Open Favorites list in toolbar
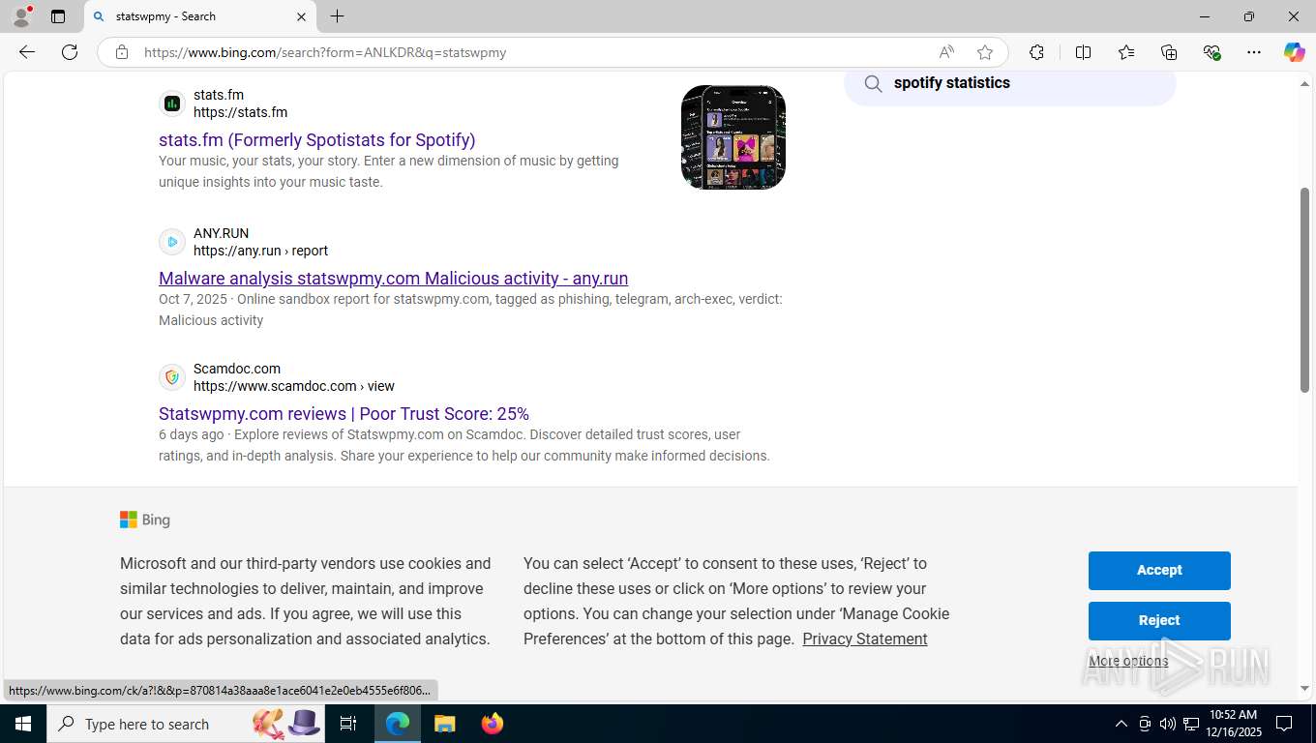Image resolution: width=1316 pixels, height=743 pixels. pos(1126,52)
